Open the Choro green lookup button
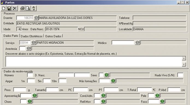 click(x=29, y=101)
